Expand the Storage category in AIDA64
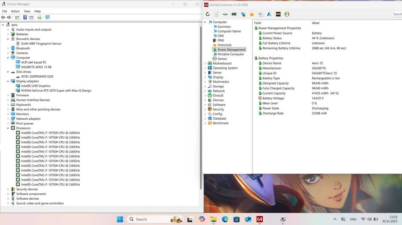 coord(205,86)
